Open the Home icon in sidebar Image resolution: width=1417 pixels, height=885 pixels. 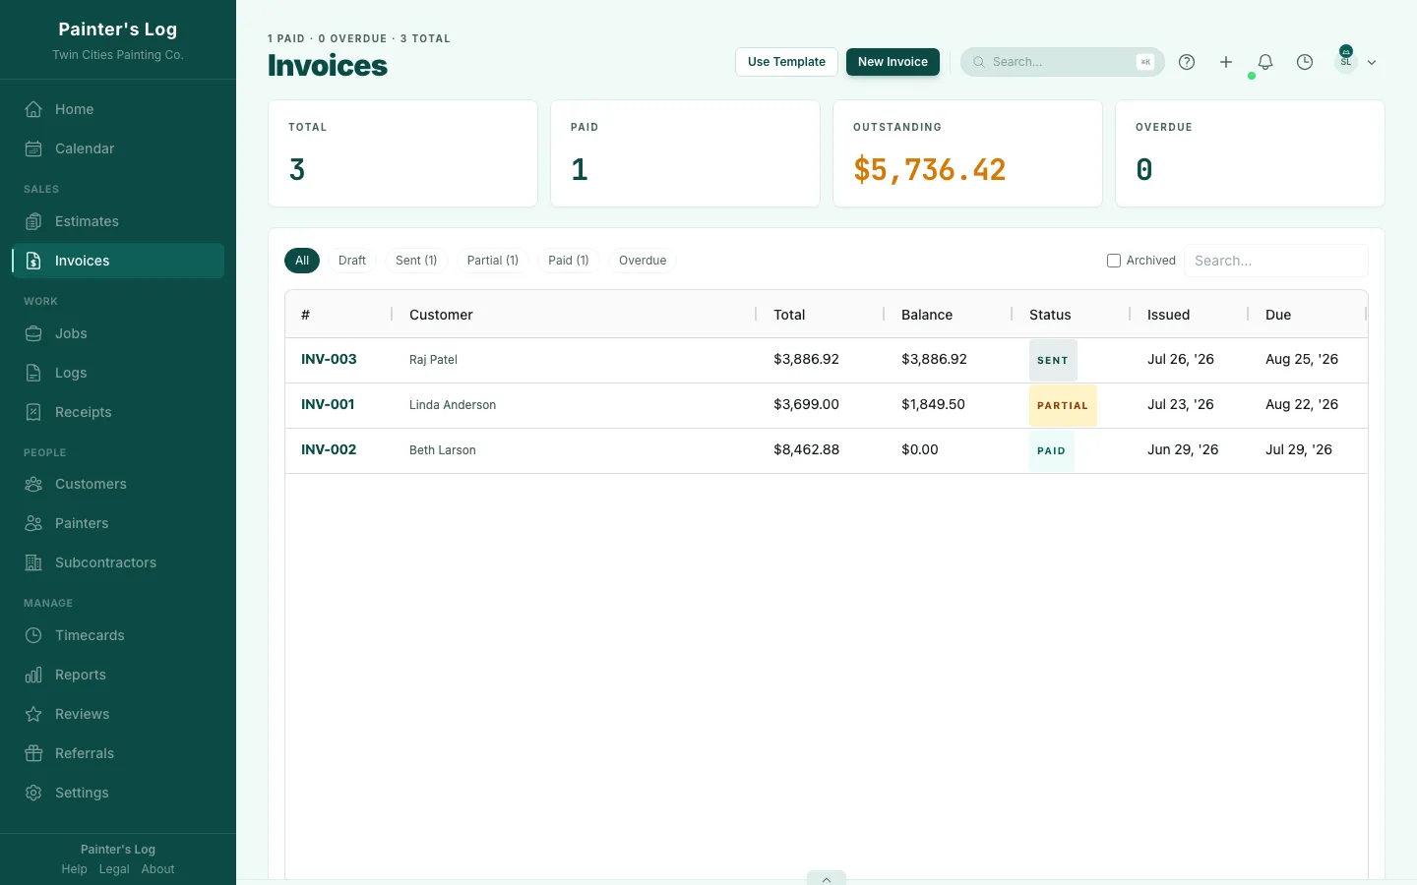(33, 109)
